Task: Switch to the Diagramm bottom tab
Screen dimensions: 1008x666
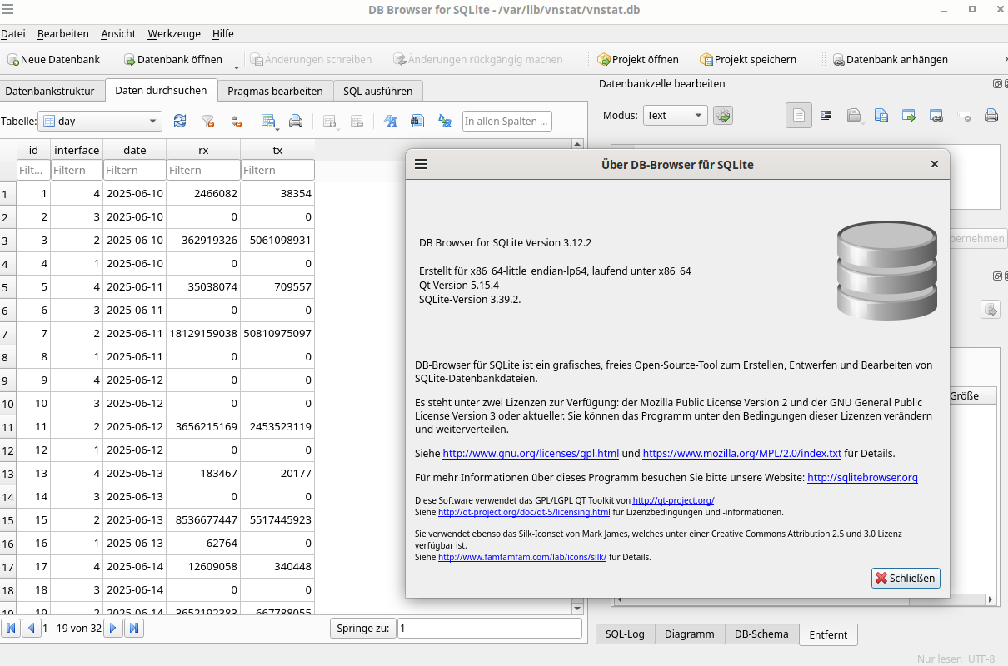Action: (690, 634)
